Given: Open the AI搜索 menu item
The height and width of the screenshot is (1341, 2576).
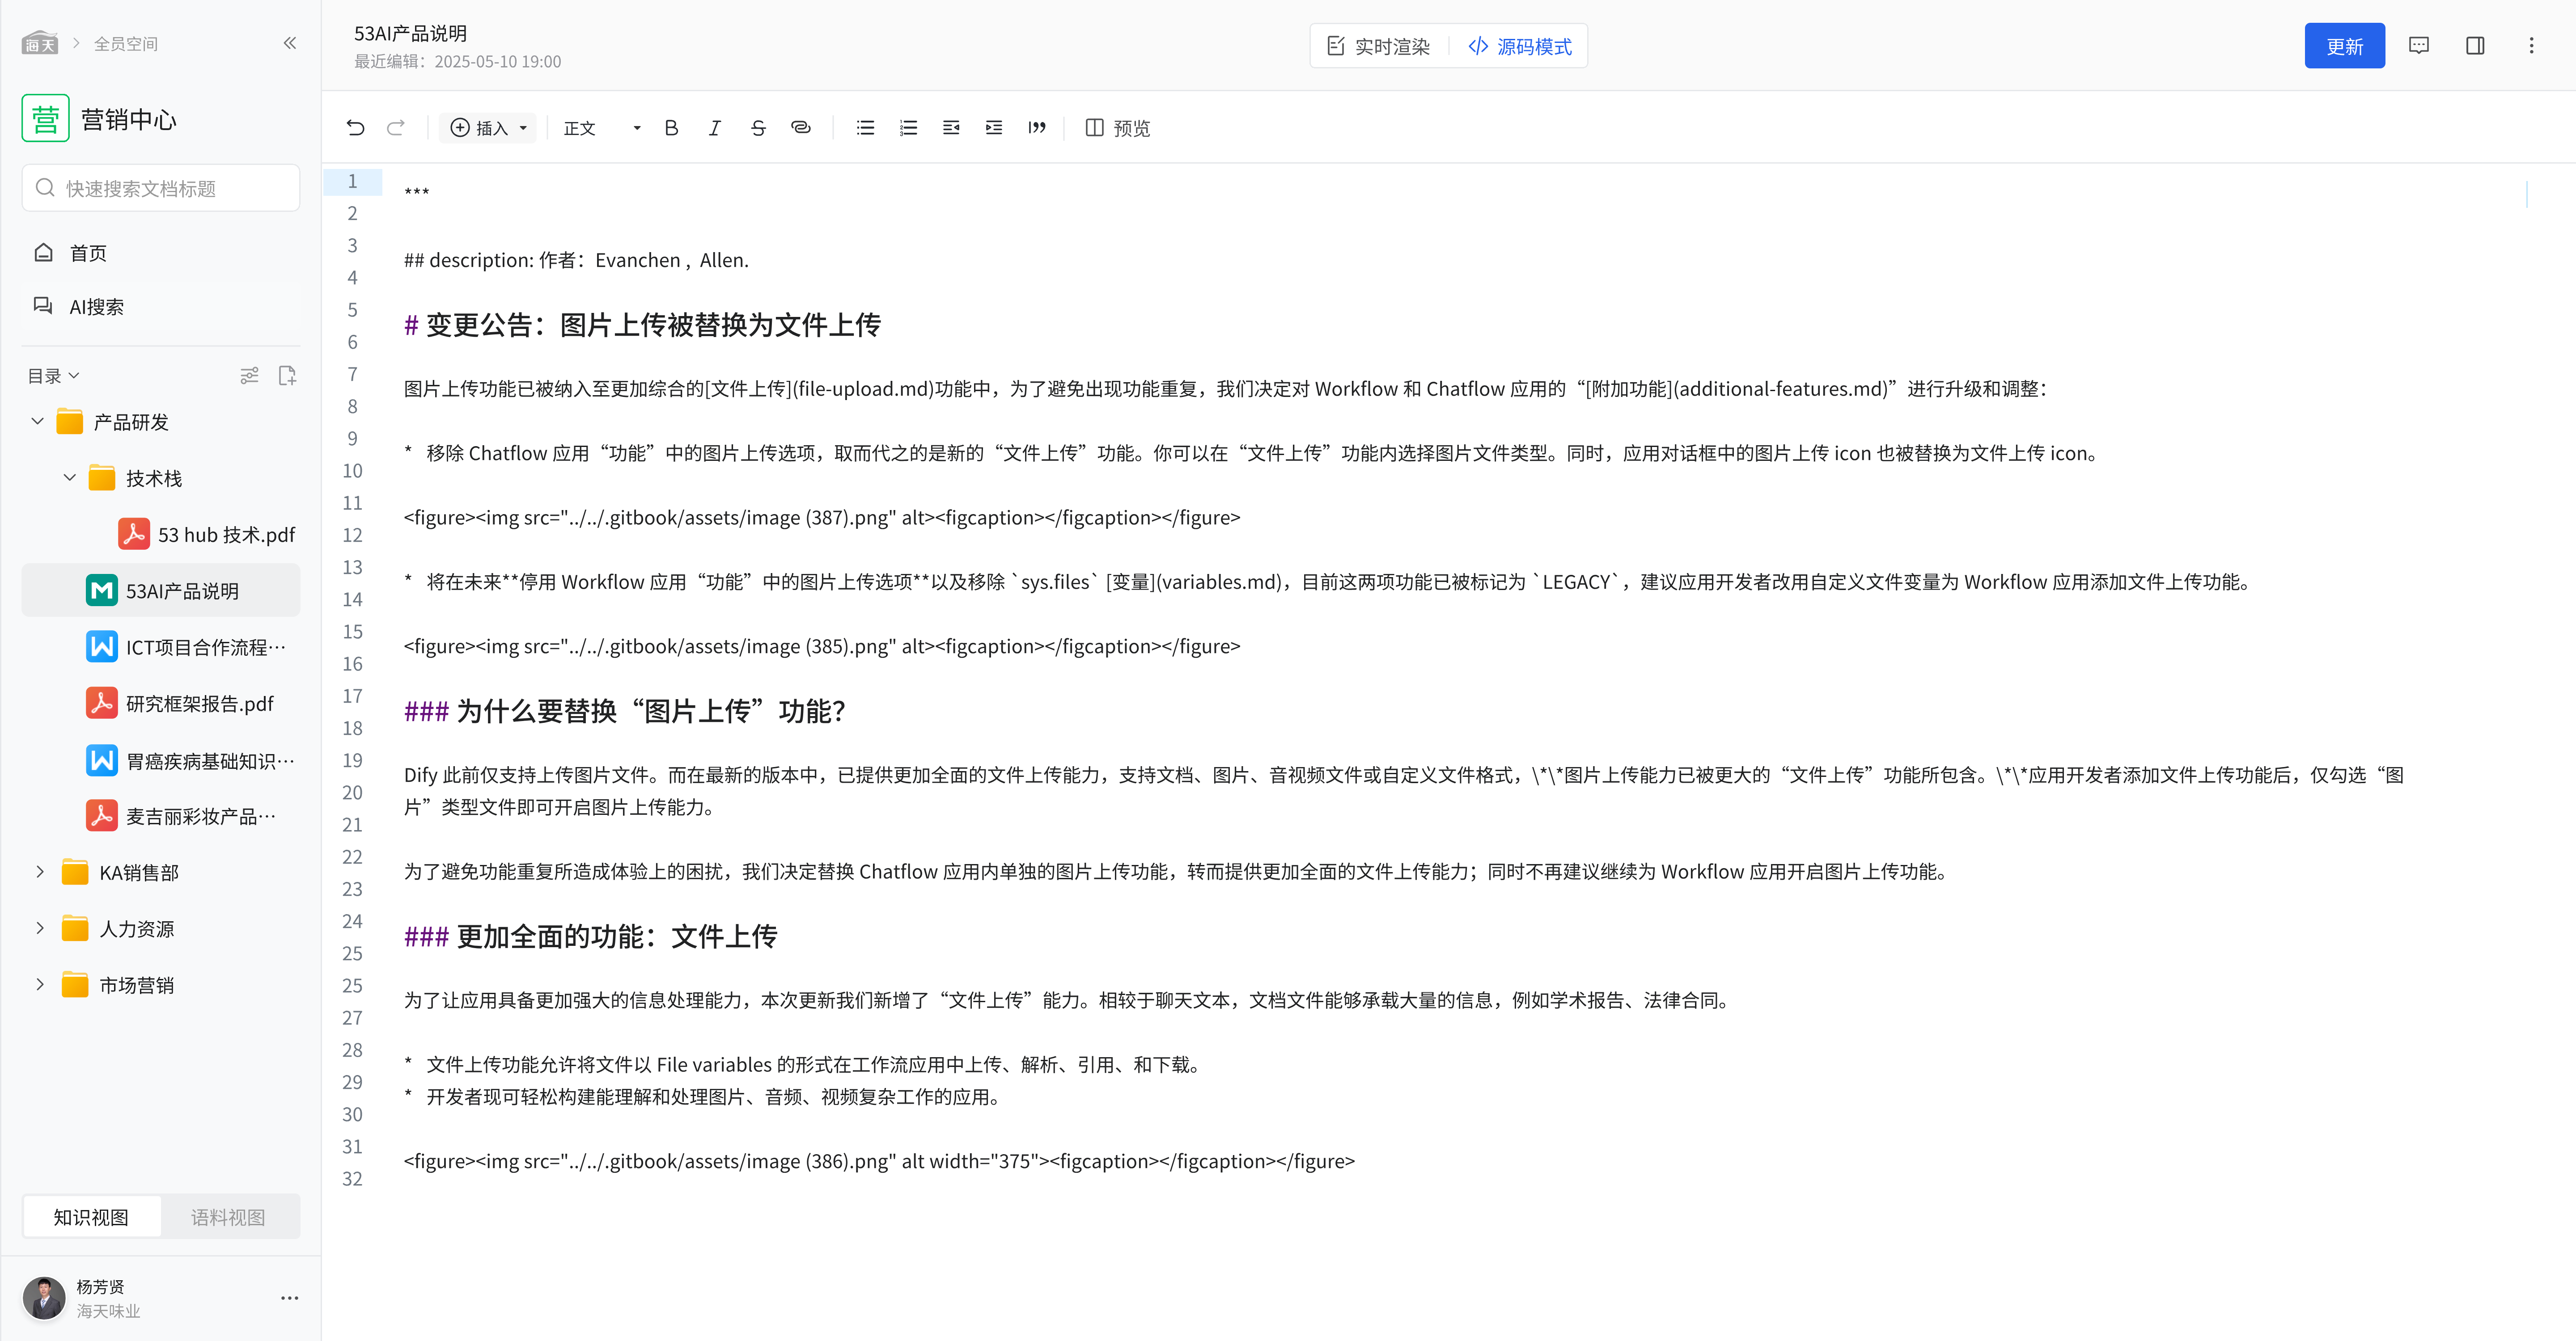Looking at the screenshot, I should (96, 307).
